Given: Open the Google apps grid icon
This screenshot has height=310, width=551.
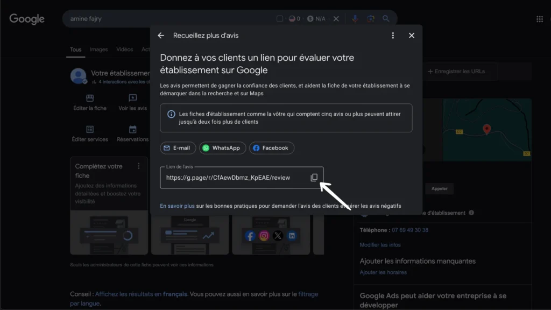Looking at the screenshot, I should [x=540, y=19].
